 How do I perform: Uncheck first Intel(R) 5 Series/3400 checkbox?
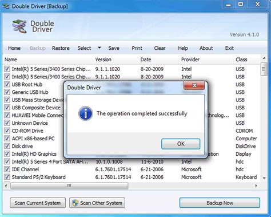pyautogui.click(x=7, y=69)
